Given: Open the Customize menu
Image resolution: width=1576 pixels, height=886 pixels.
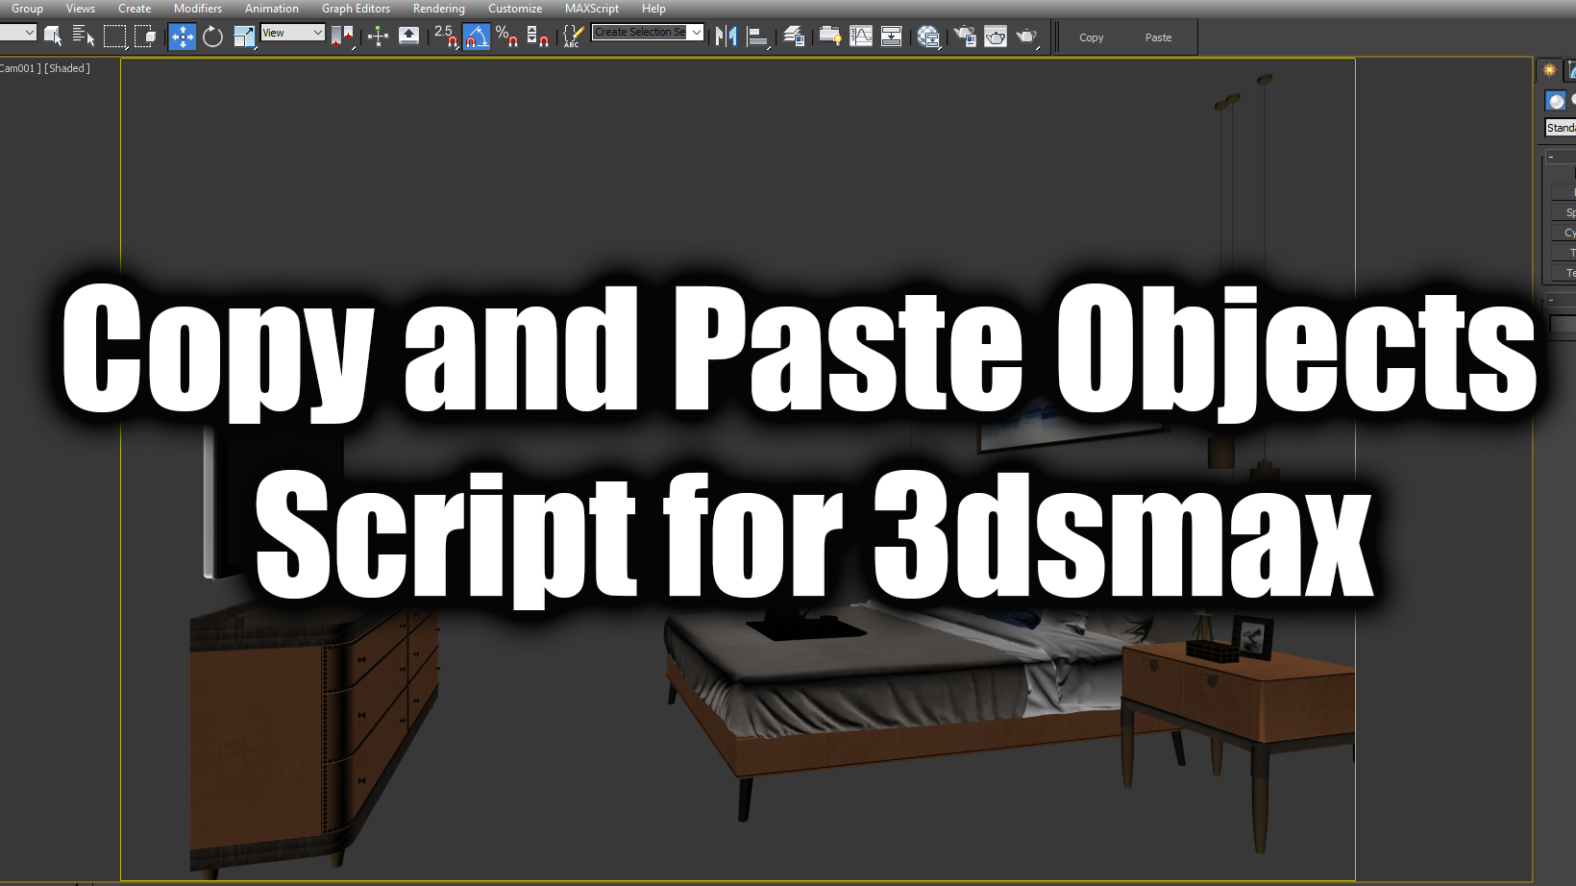Looking at the screenshot, I should pos(515,9).
